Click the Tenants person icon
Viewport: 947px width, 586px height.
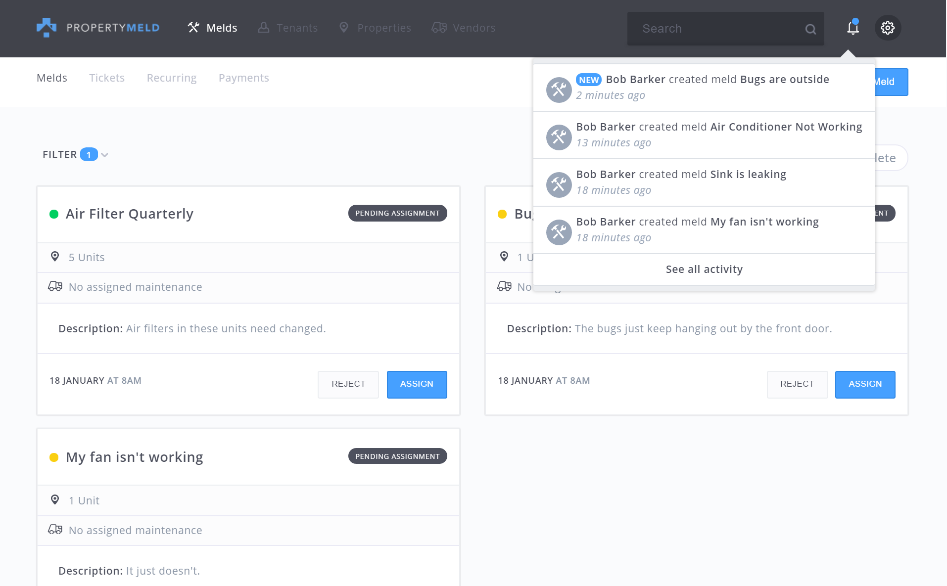coord(264,28)
